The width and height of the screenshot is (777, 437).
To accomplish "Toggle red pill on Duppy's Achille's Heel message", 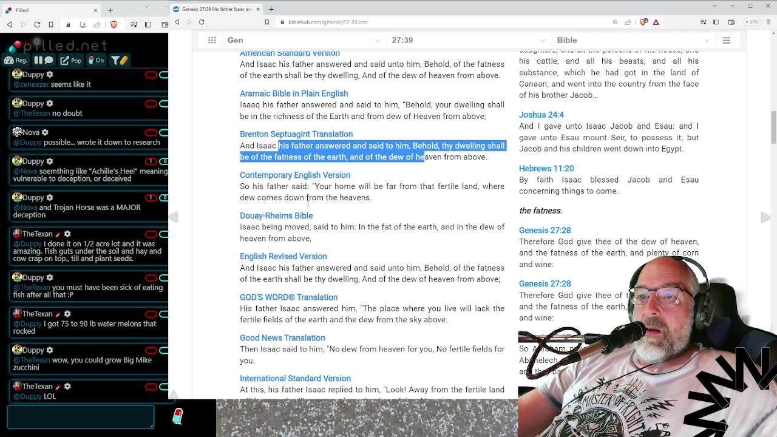I will 151,161.
